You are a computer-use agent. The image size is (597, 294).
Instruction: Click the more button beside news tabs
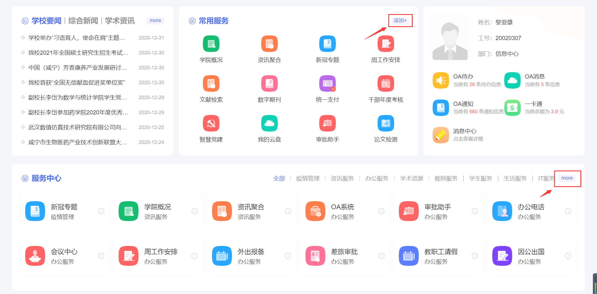coord(155,21)
